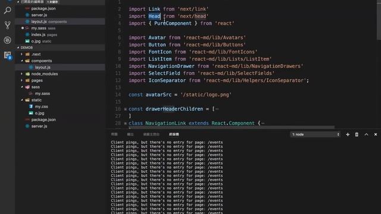This screenshot has width=381, height=214.
Task: Open Extensions view with badge 9
Action: tap(8, 55)
